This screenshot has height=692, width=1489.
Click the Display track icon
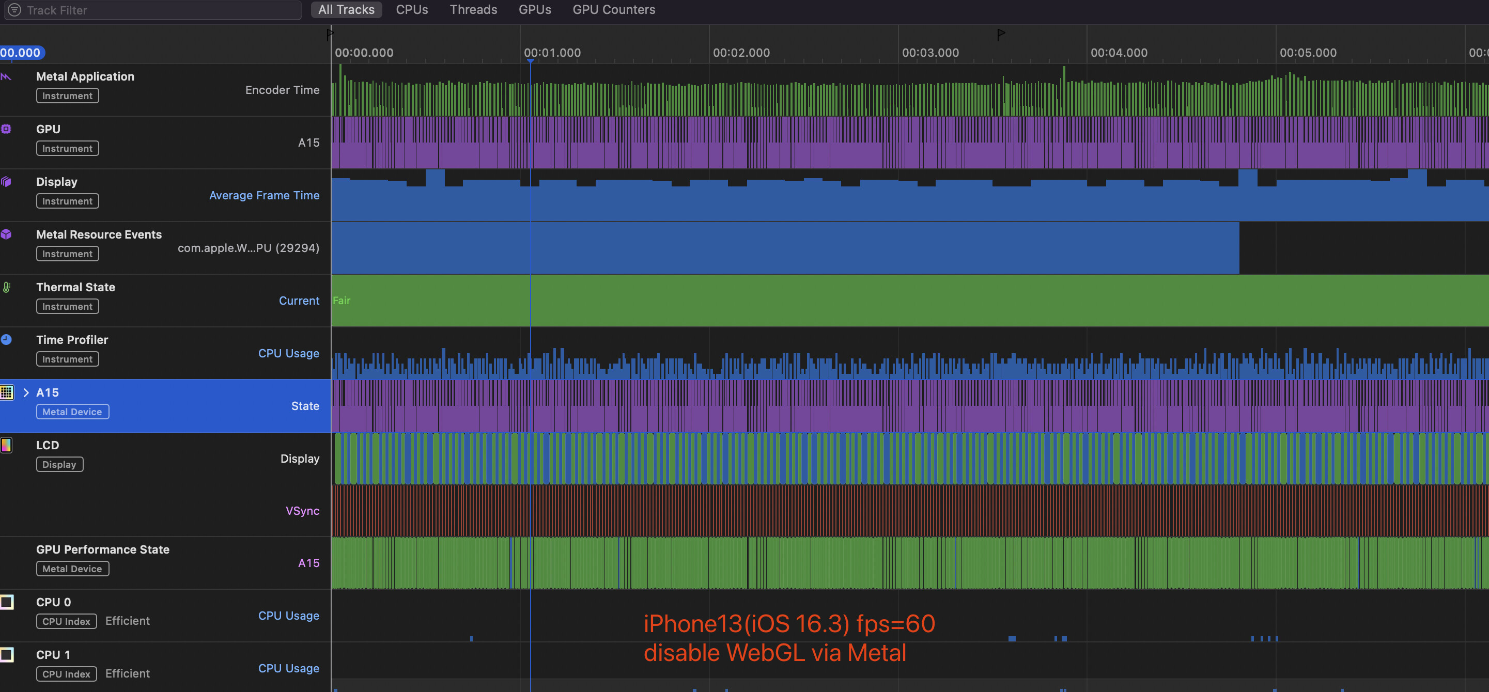click(6, 181)
